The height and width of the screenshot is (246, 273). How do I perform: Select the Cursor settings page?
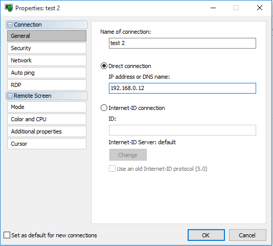click(x=47, y=144)
